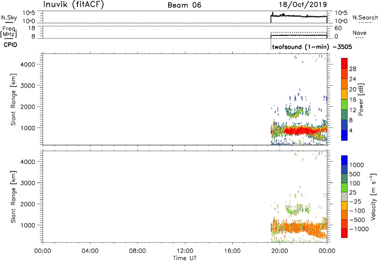Image resolution: width=378 pixels, height=261 pixels.
Task: Select the "Beam 06" header text
Action: (184, 5)
